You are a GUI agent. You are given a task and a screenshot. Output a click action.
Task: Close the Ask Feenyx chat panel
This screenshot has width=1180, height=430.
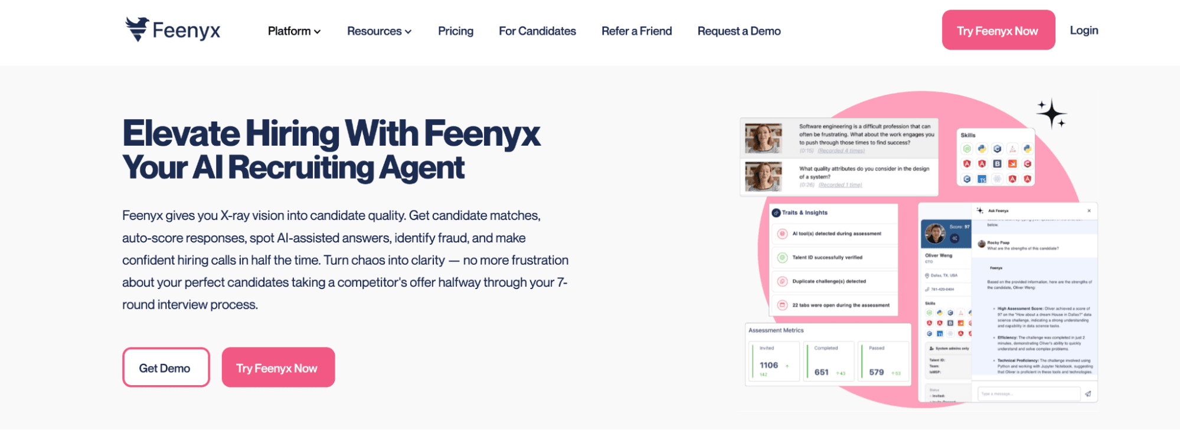pos(1089,211)
